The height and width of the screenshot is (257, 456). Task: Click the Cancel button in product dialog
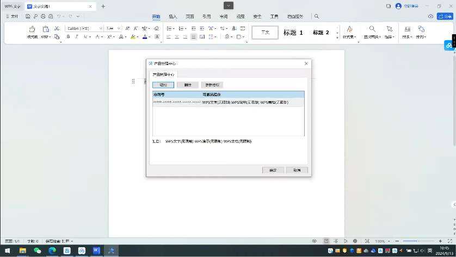(x=297, y=170)
